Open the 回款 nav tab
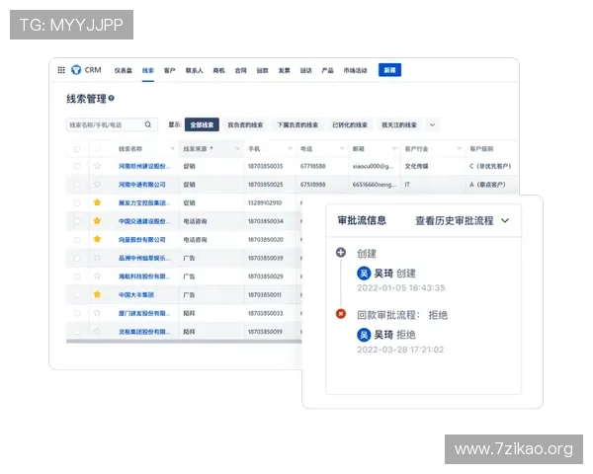The height and width of the screenshot is (474, 593). point(263,70)
